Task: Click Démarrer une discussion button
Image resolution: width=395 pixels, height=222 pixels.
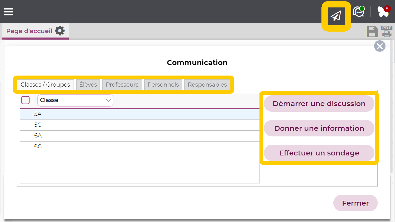Action: [x=319, y=104]
